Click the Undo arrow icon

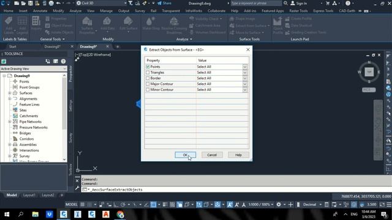(x=58, y=3)
